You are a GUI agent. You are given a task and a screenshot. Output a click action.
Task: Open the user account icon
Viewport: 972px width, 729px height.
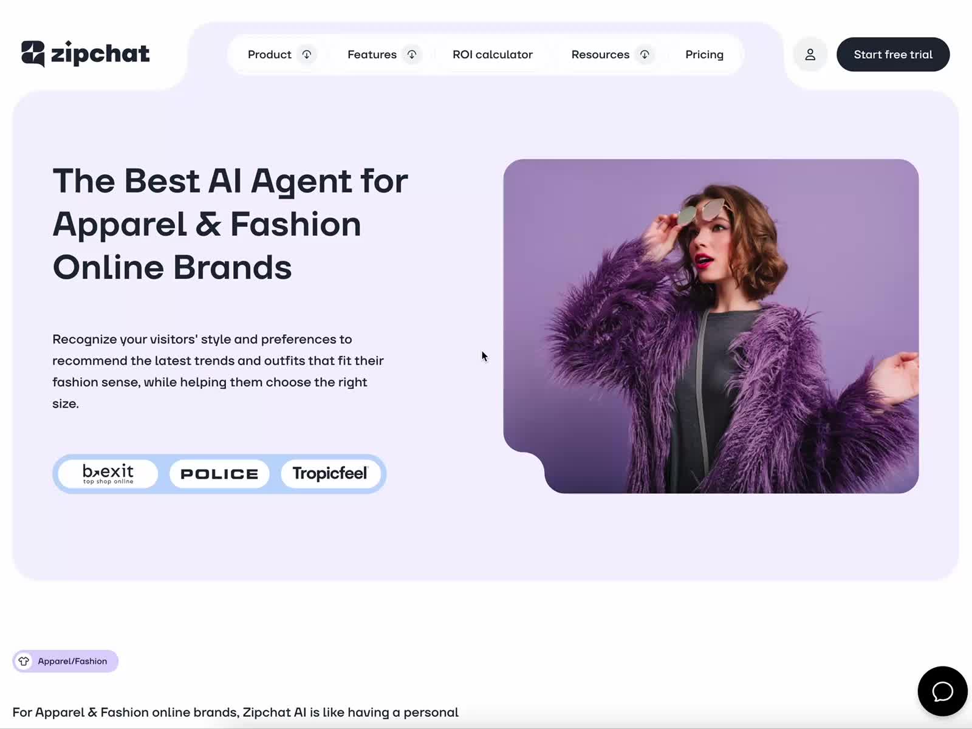[x=810, y=55]
